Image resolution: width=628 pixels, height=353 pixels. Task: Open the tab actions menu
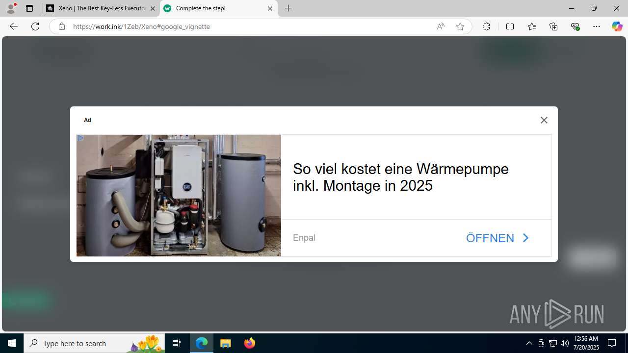tap(29, 8)
